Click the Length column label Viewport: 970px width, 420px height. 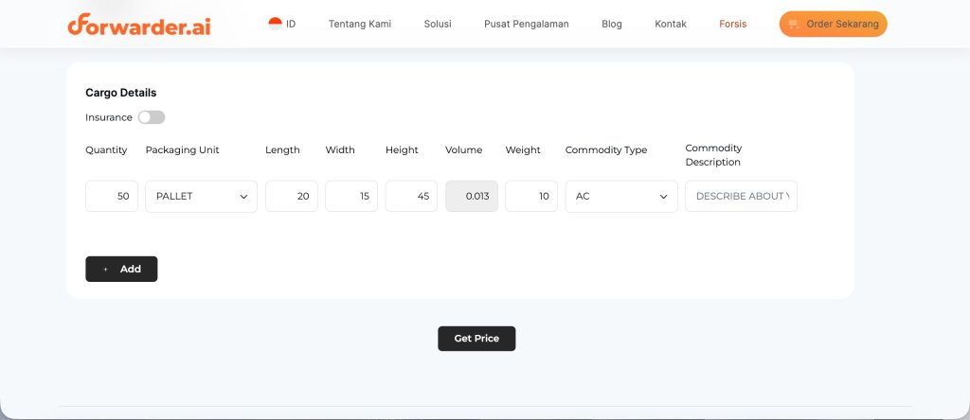click(x=282, y=150)
